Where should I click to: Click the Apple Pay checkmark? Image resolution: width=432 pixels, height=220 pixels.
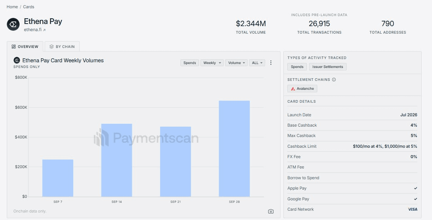click(x=416, y=188)
